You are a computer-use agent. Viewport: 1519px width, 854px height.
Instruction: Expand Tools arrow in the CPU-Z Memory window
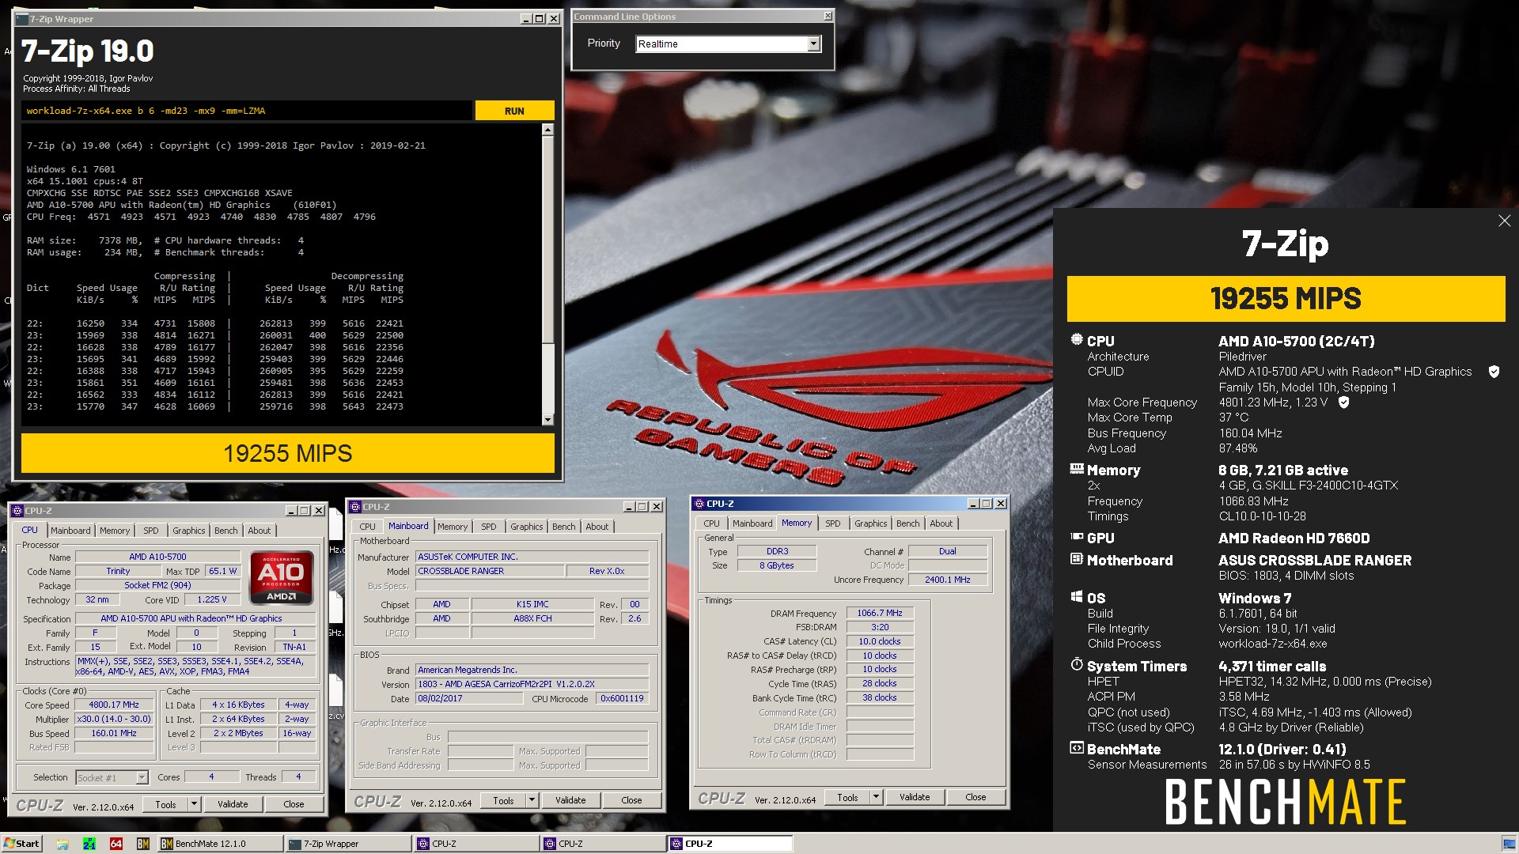tap(876, 798)
